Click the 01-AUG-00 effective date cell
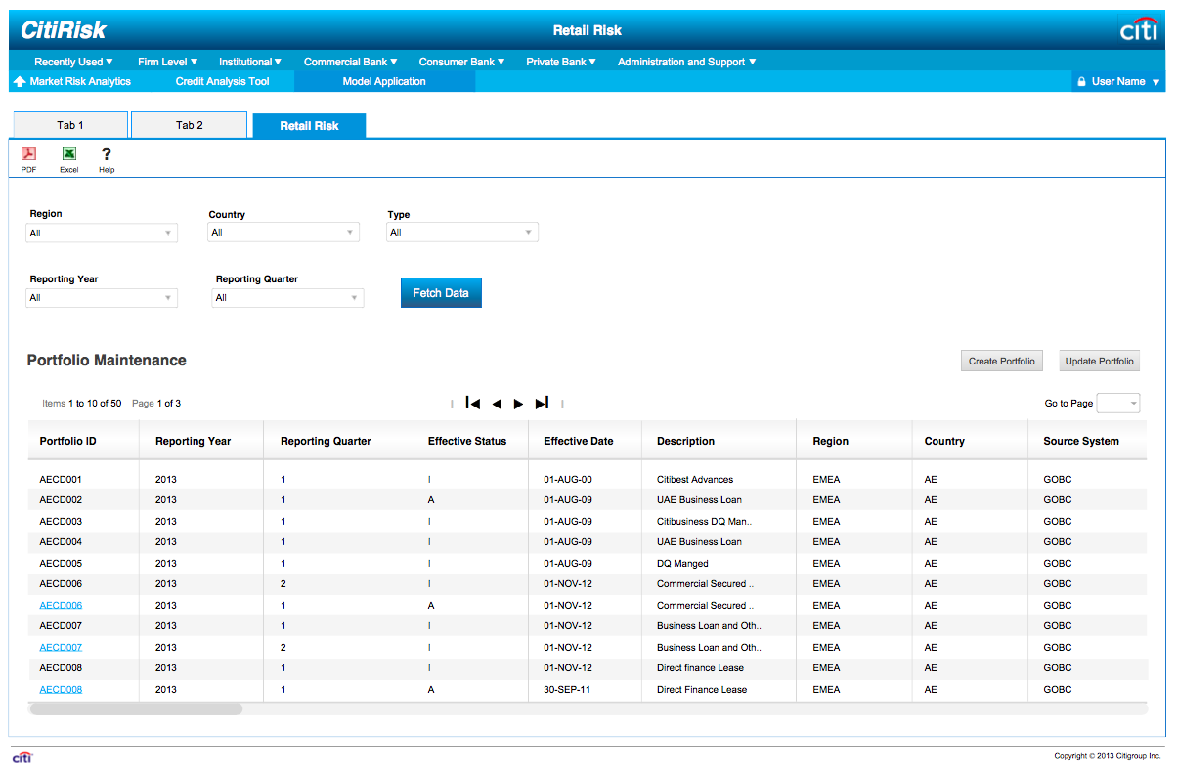This screenshot has width=1177, height=771. [x=568, y=480]
